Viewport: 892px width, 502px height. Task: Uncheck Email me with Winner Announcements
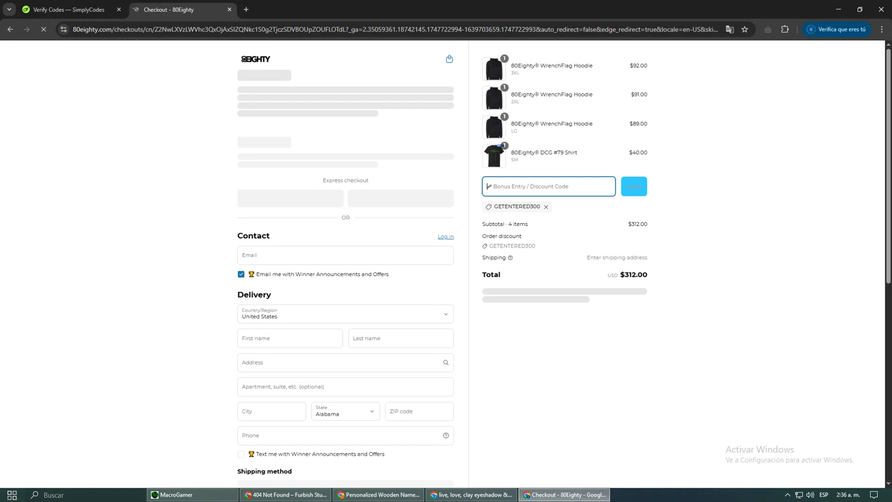pos(241,274)
